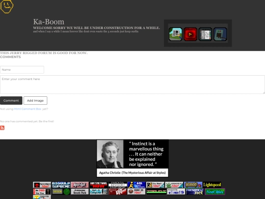Open the blue circuit chip icon
The image size is (265, 199).
click(x=220, y=34)
